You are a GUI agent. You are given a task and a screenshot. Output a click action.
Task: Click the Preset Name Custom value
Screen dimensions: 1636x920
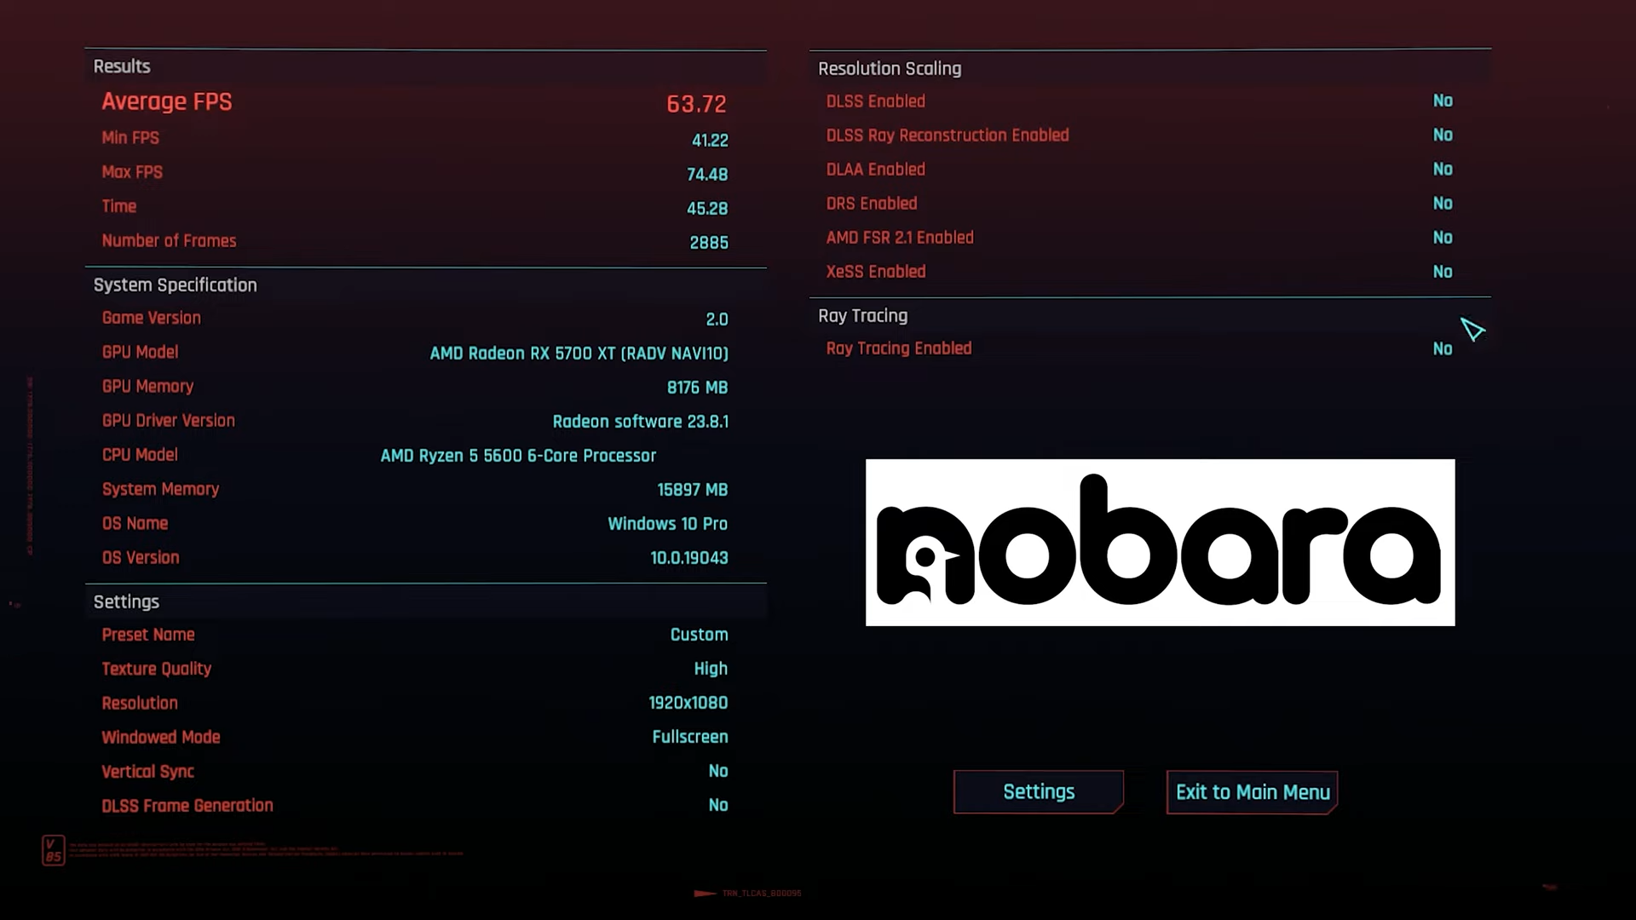pyautogui.click(x=699, y=635)
